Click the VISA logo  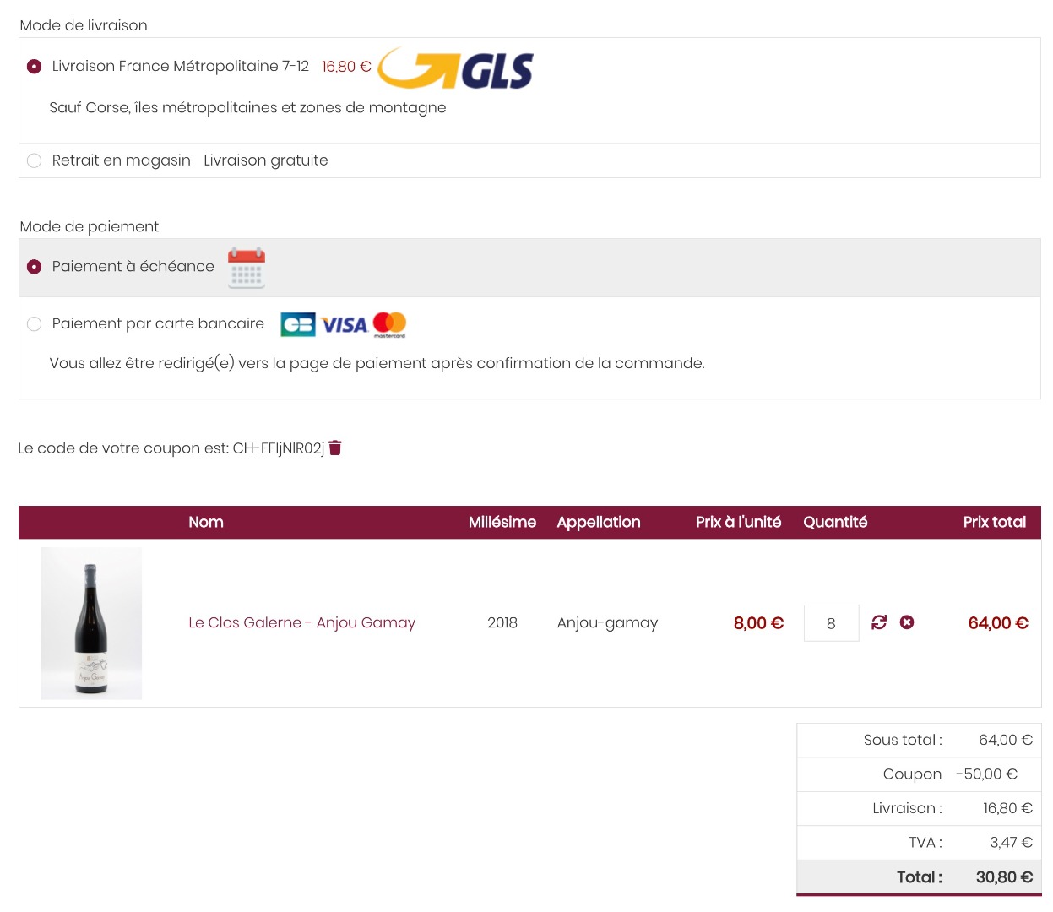344,325
